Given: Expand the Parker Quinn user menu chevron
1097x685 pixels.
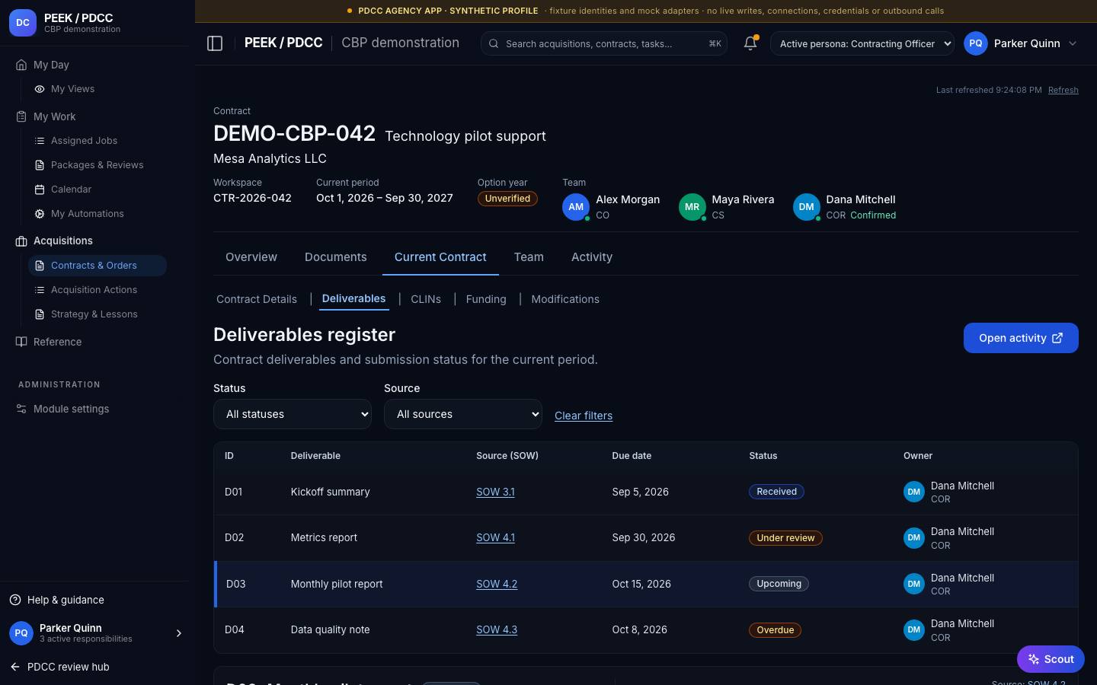Looking at the screenshot, I should click(1073, 43).
